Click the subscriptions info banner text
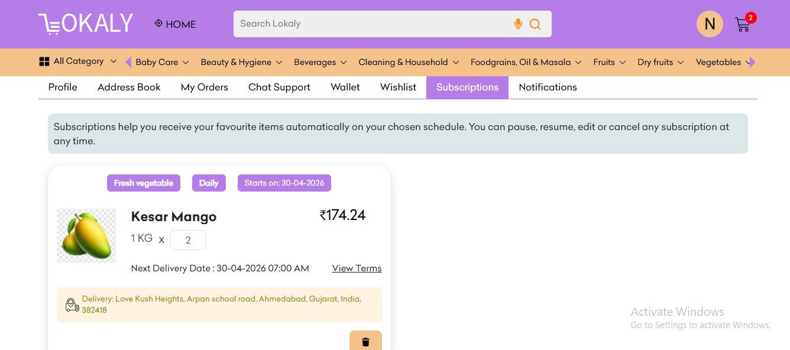 [391, 134]
